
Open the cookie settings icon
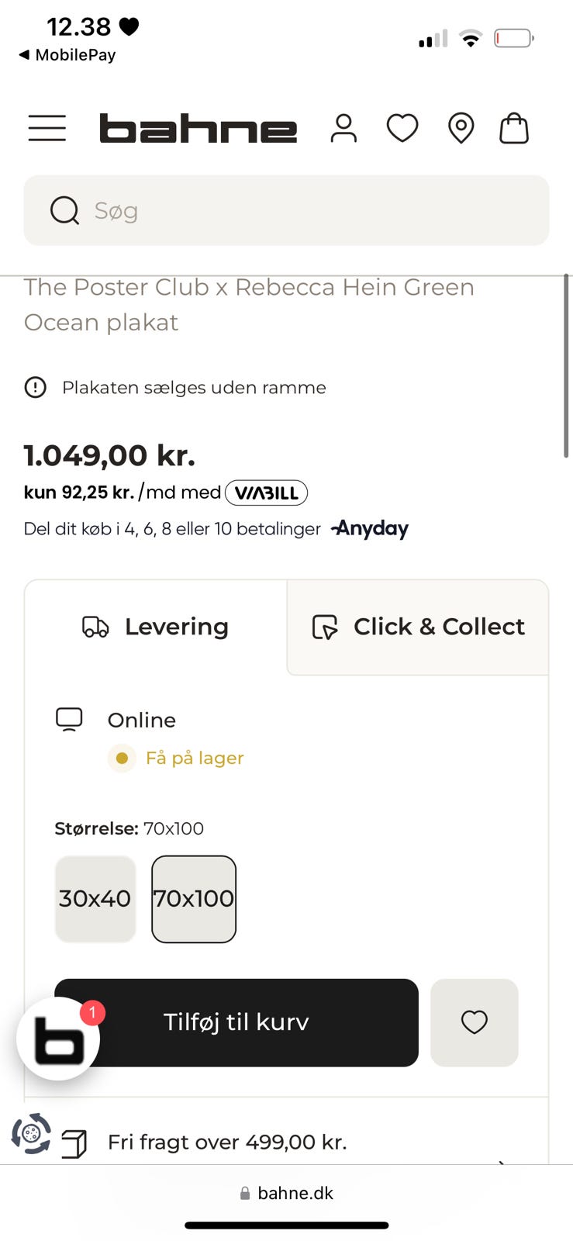point(31,1134)
